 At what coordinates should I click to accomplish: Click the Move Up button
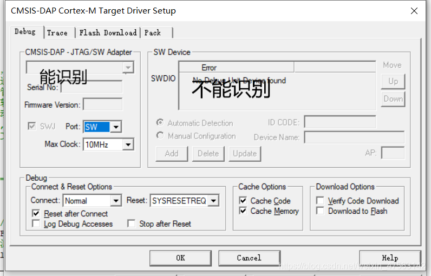[x=393, y=81]
